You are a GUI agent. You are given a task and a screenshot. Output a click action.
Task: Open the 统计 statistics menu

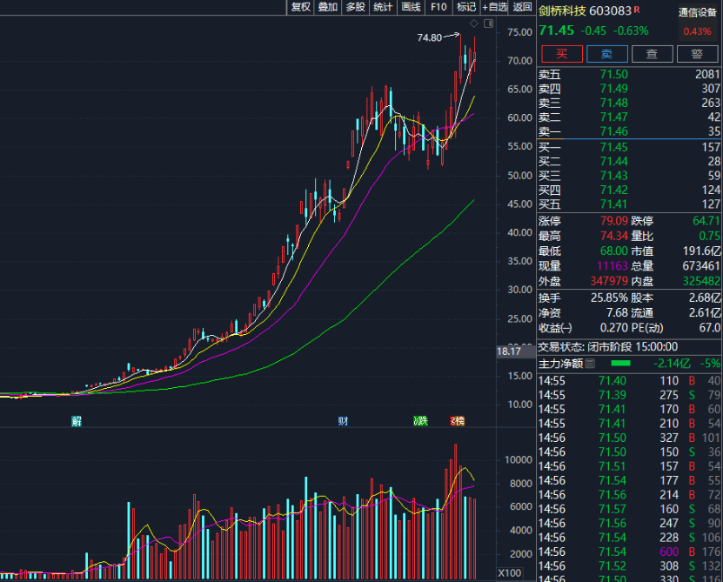coord(383,7)
